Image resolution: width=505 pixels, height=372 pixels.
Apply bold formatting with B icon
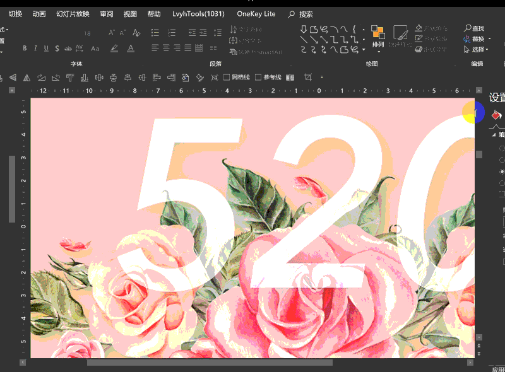pyautogui.click(x=25, y=49)
